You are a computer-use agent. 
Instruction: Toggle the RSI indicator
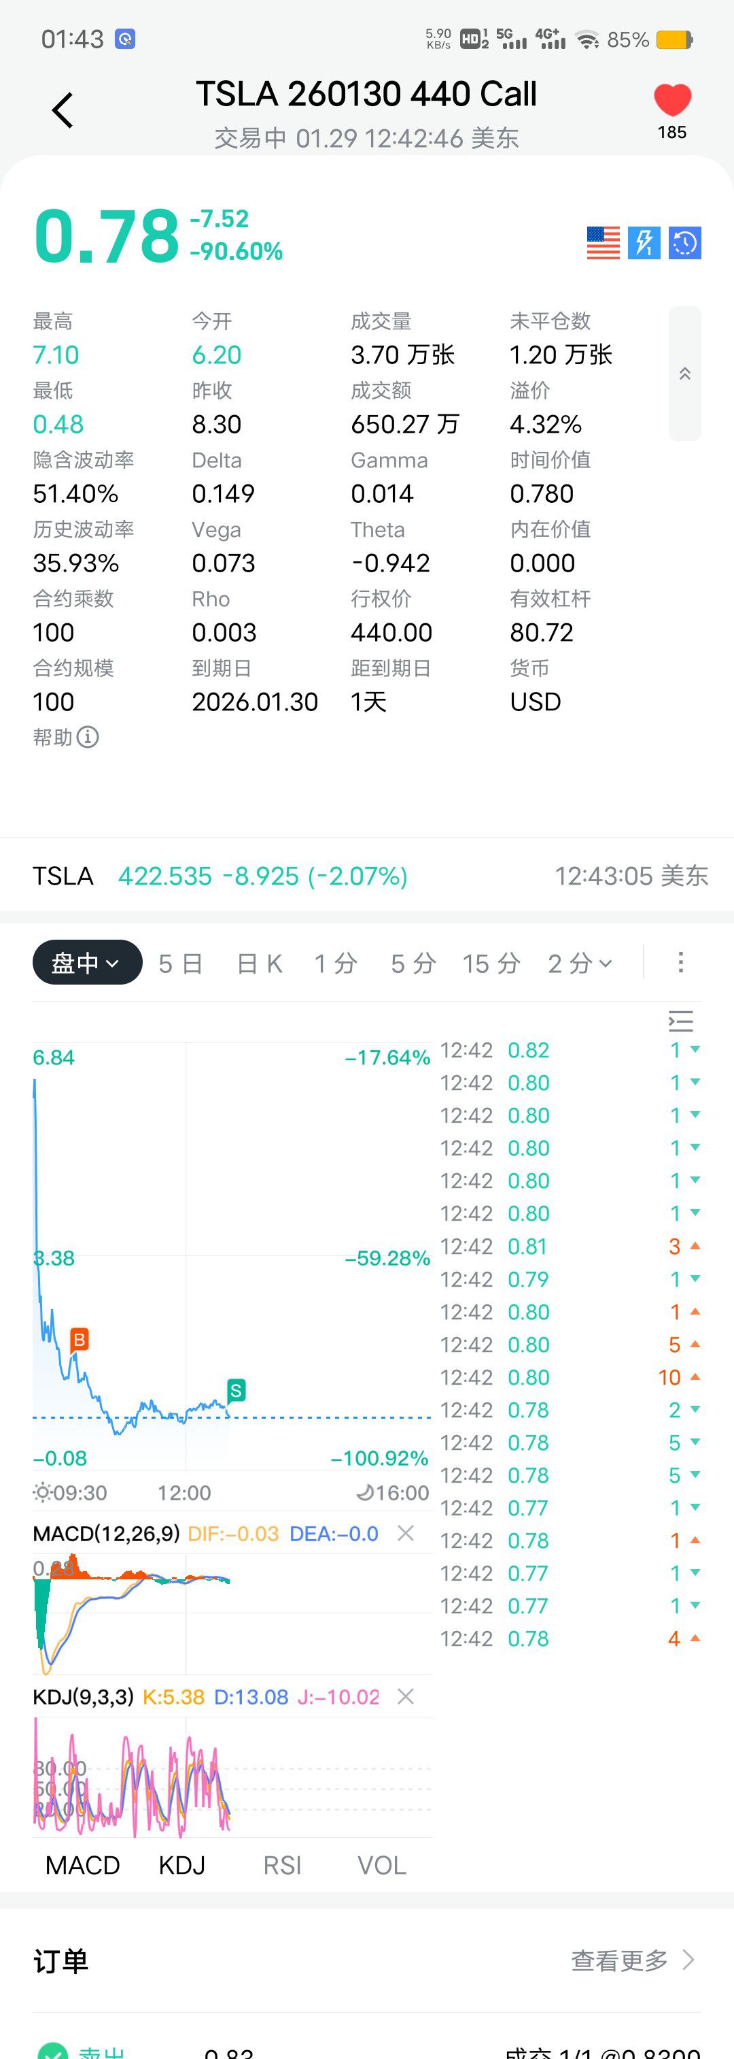282,1866
